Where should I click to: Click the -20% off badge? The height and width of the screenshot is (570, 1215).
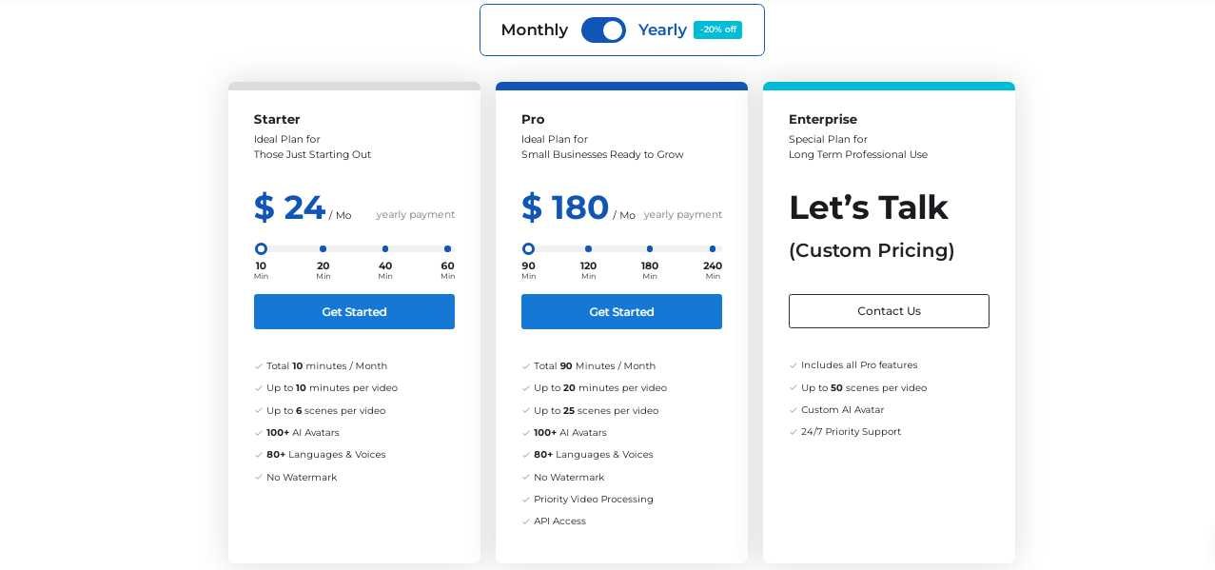(717, 29)
